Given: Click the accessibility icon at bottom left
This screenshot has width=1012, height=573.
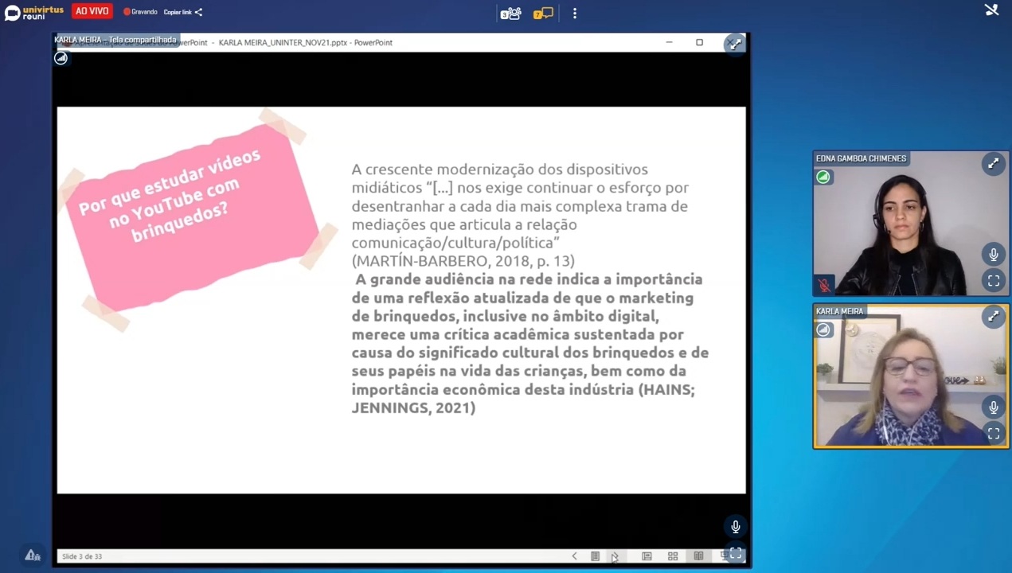Looking at the screenshot, I should click(32, 555).
